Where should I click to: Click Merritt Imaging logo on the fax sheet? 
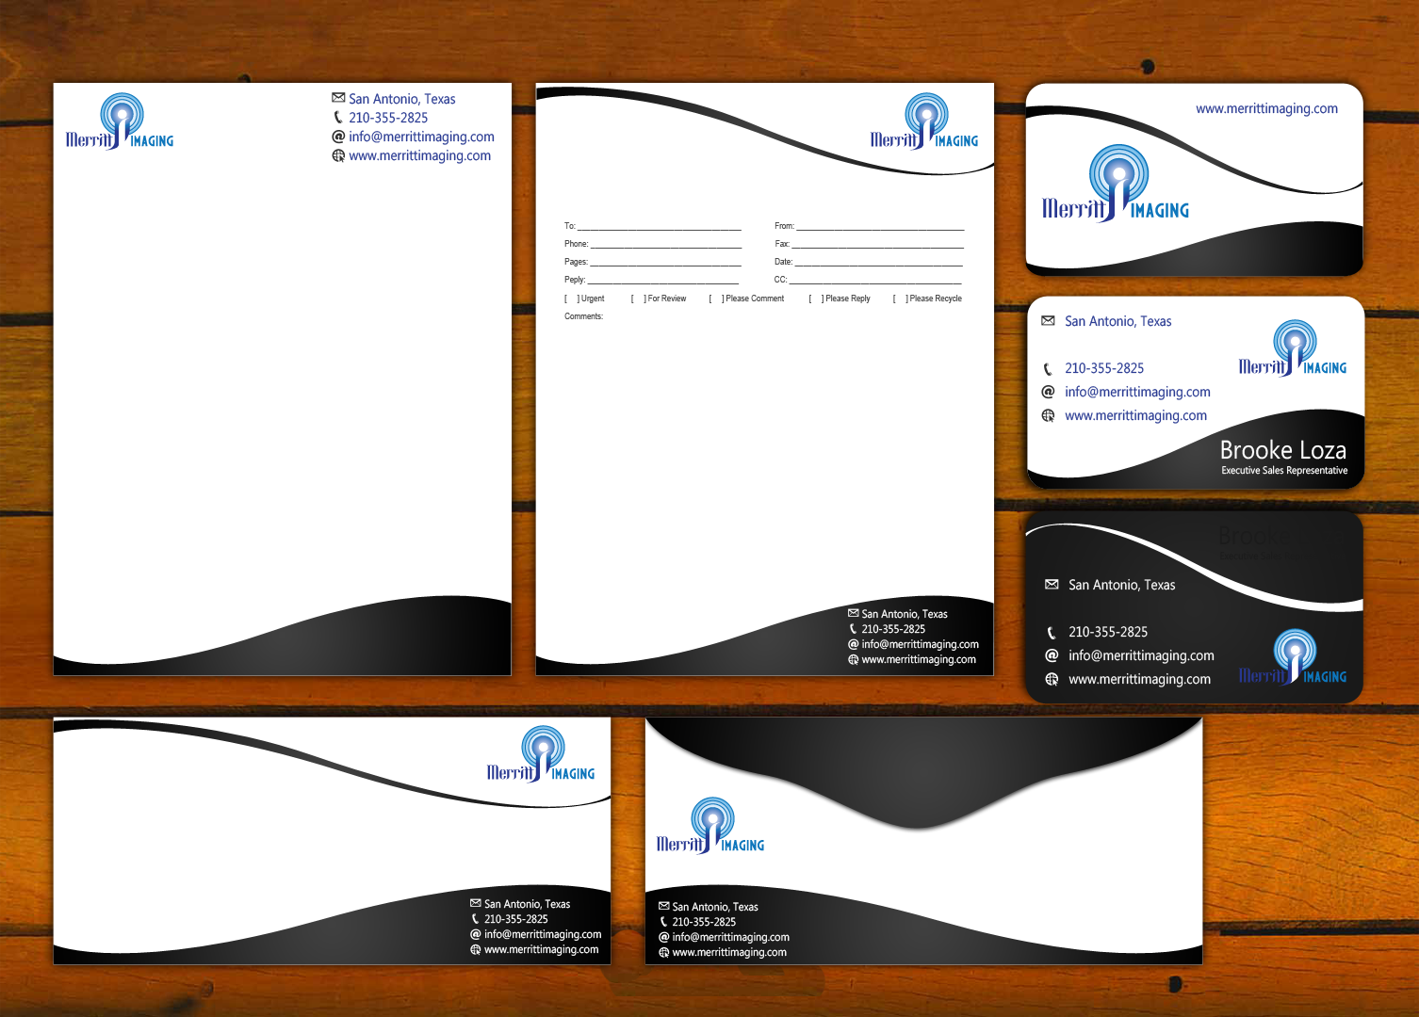pos(924,122)
